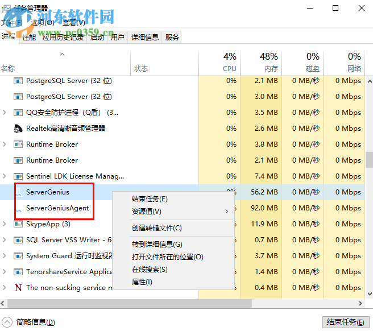Click the horizontal scrollbar left arrow

(x=3, y=303)
